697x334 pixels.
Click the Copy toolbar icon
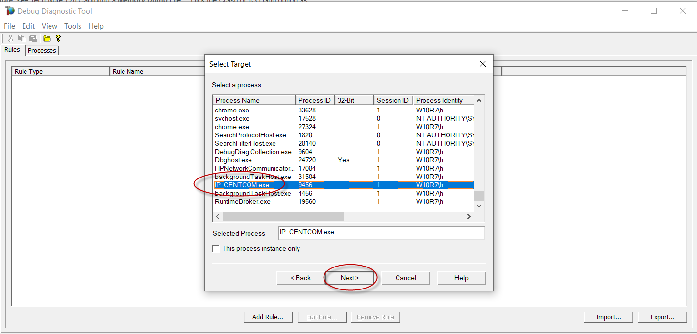[22, 38]
